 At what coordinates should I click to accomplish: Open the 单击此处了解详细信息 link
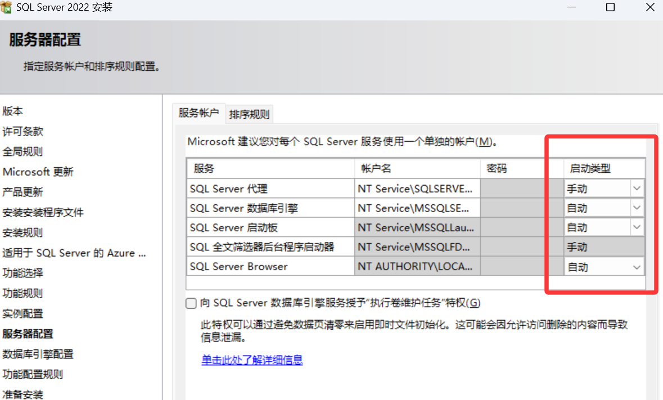pyautogui.click(x=252, y=360)
